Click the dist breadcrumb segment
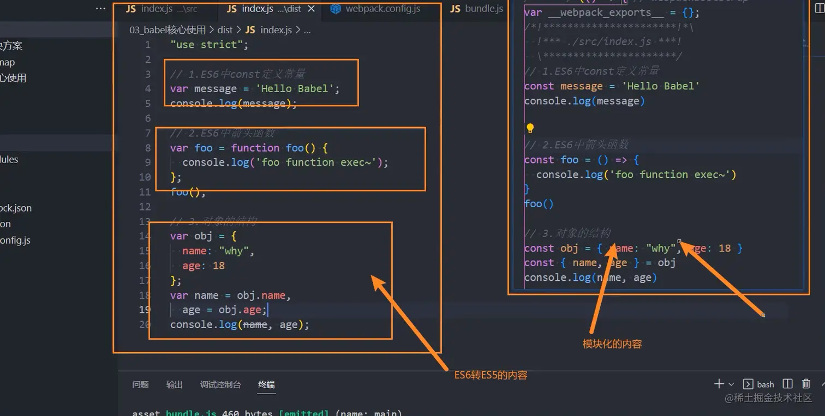Viewport: 825px width, 416px height. 225,30
